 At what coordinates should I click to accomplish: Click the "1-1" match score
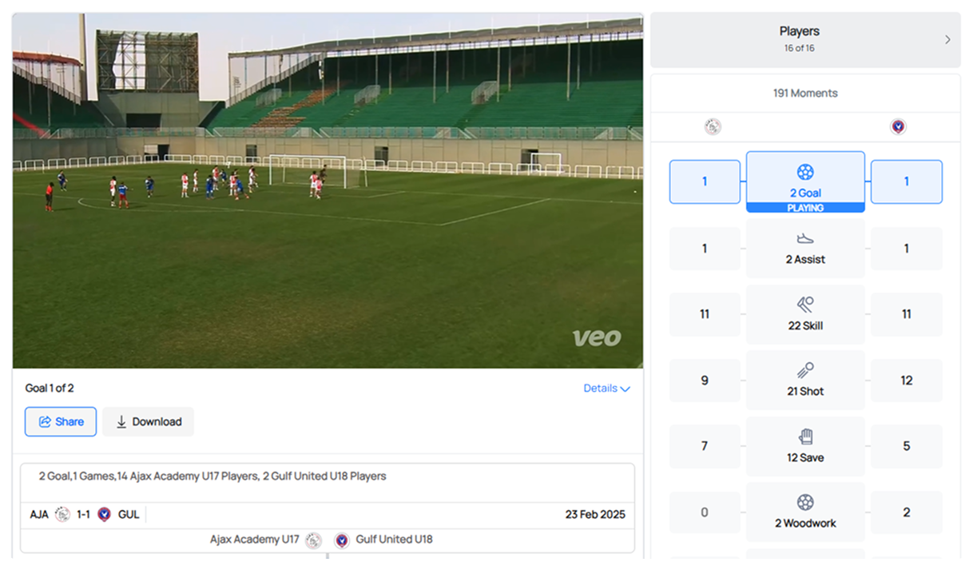click(84, 515)
